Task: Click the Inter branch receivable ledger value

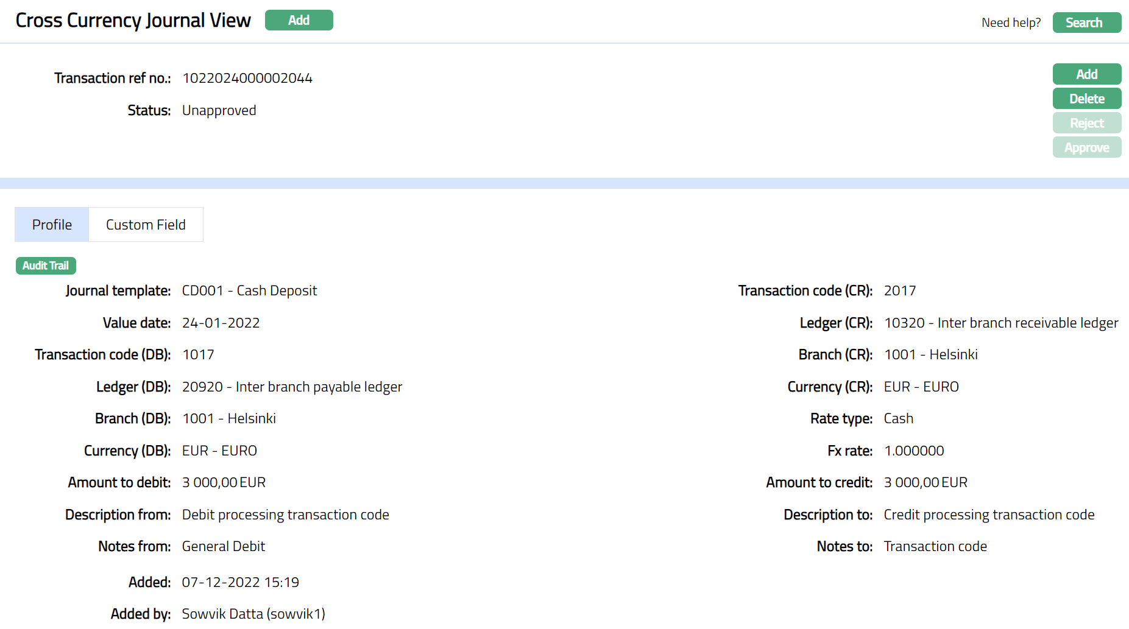Action: coord(1000,323)
